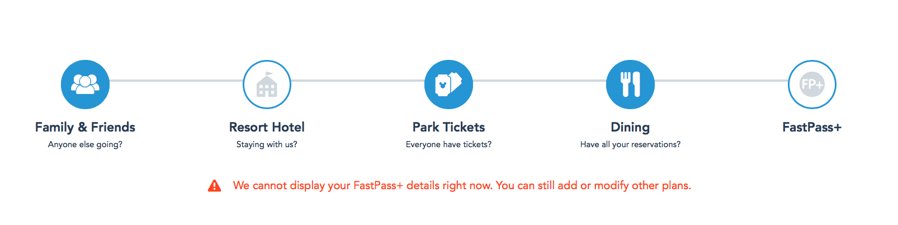Click progress line between Family and Resort Hotel

tap(176, 81)
